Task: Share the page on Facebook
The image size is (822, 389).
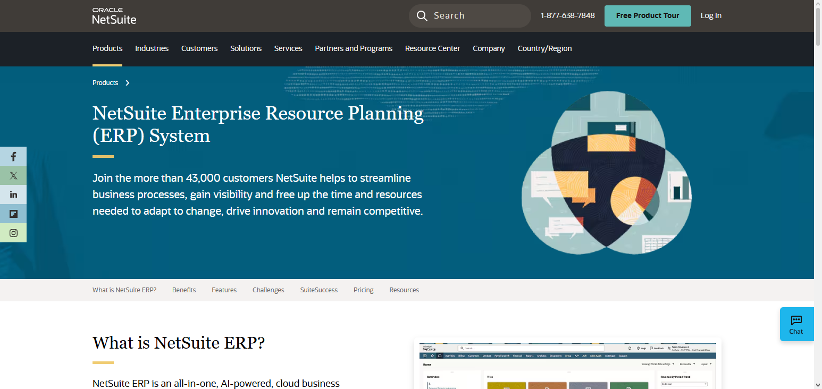Action: click(x=13, y=156)
